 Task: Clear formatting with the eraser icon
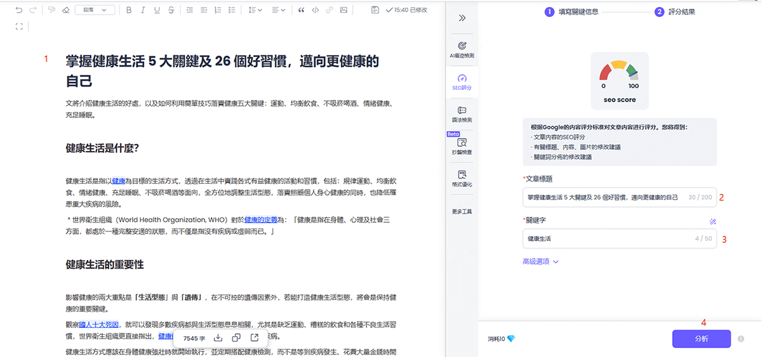pyautogui.click(x=66, y=10)
